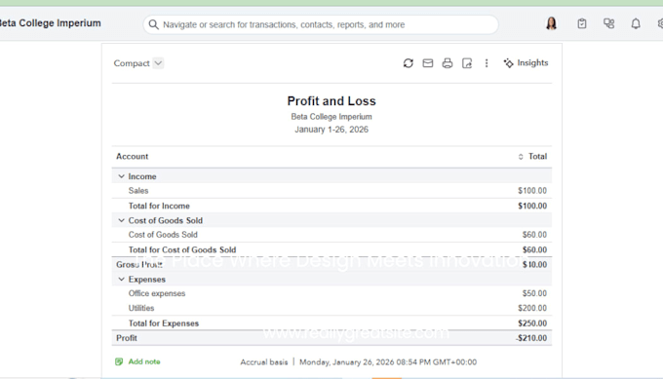Click the Accrual basis text
The height and width of the screenshot is (379, 663).
[x=264, y=362]
